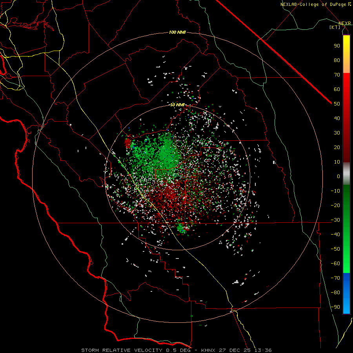Click the 10 value on velocity scale
The image size is (353, 353).
click(x=337, y=162)
